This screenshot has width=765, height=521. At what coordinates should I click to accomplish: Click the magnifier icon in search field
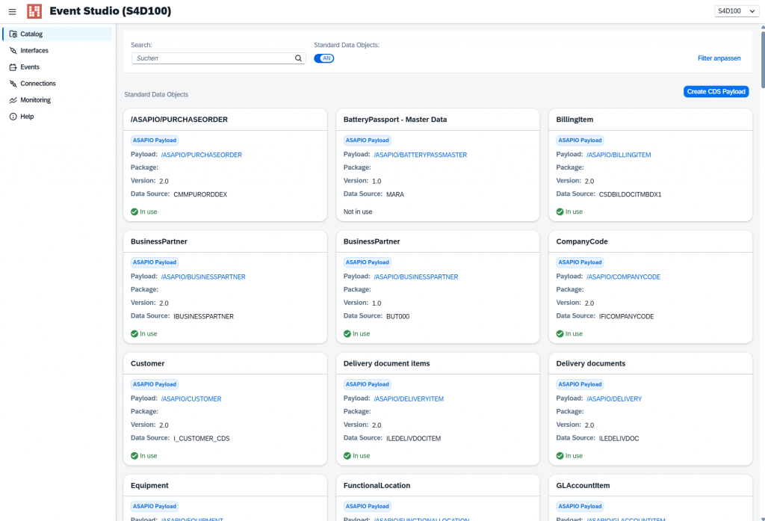[x=297, y=58]
